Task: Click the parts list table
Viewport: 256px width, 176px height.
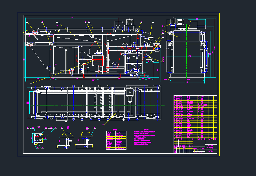Action: [195, 117]
